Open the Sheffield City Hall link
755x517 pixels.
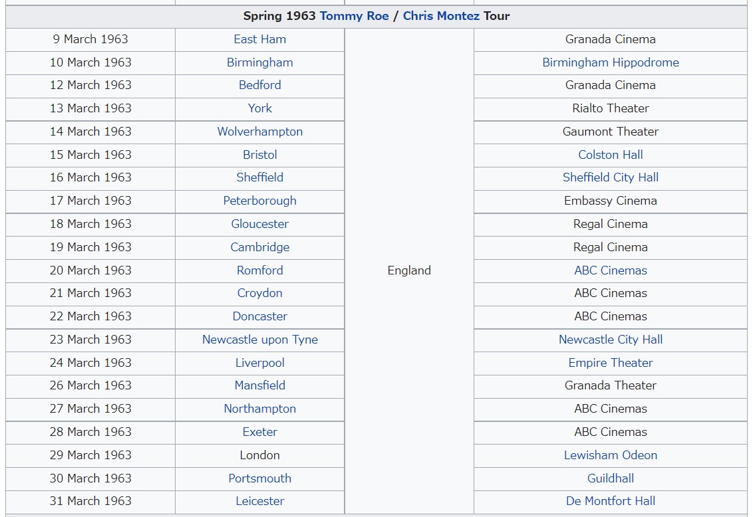click(x=611, y=177)
